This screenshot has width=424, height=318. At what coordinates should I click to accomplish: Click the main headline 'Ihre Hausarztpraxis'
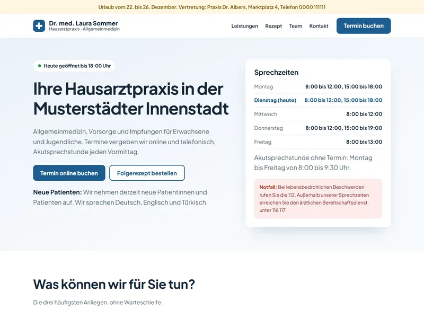tap(131, 99)
